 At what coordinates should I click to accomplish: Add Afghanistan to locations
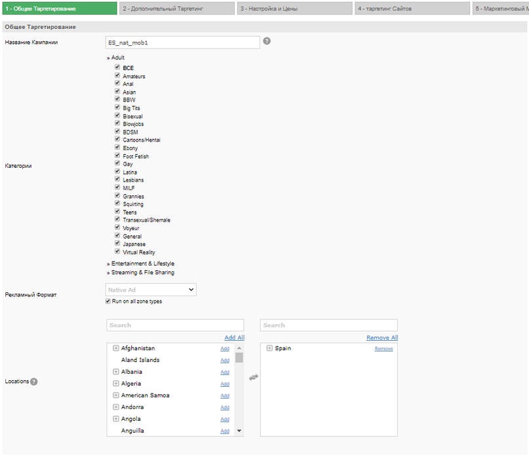225,349
